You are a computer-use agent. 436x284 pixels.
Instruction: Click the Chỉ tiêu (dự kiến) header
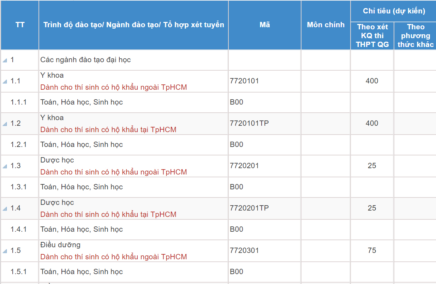point(394,11)
